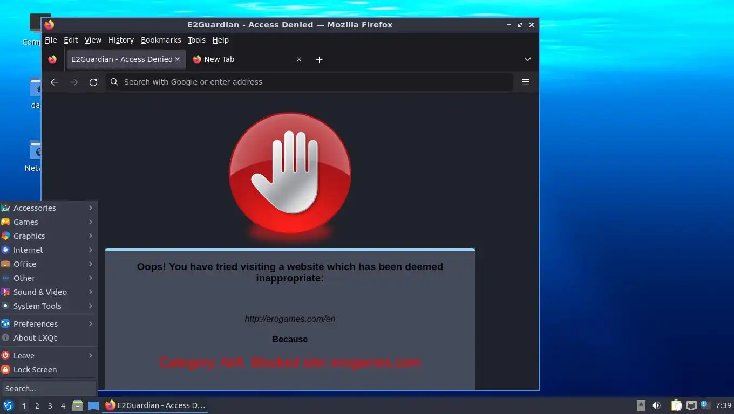Open the Firefox hamburger application menu

(526, 82)
